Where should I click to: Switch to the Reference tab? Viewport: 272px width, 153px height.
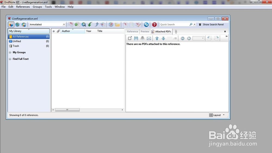[x=132, y=32]
